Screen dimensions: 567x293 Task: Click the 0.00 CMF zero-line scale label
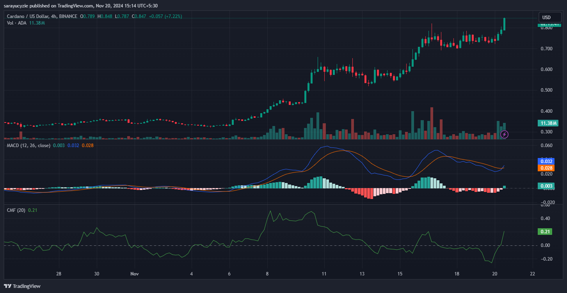coord(545,245)
